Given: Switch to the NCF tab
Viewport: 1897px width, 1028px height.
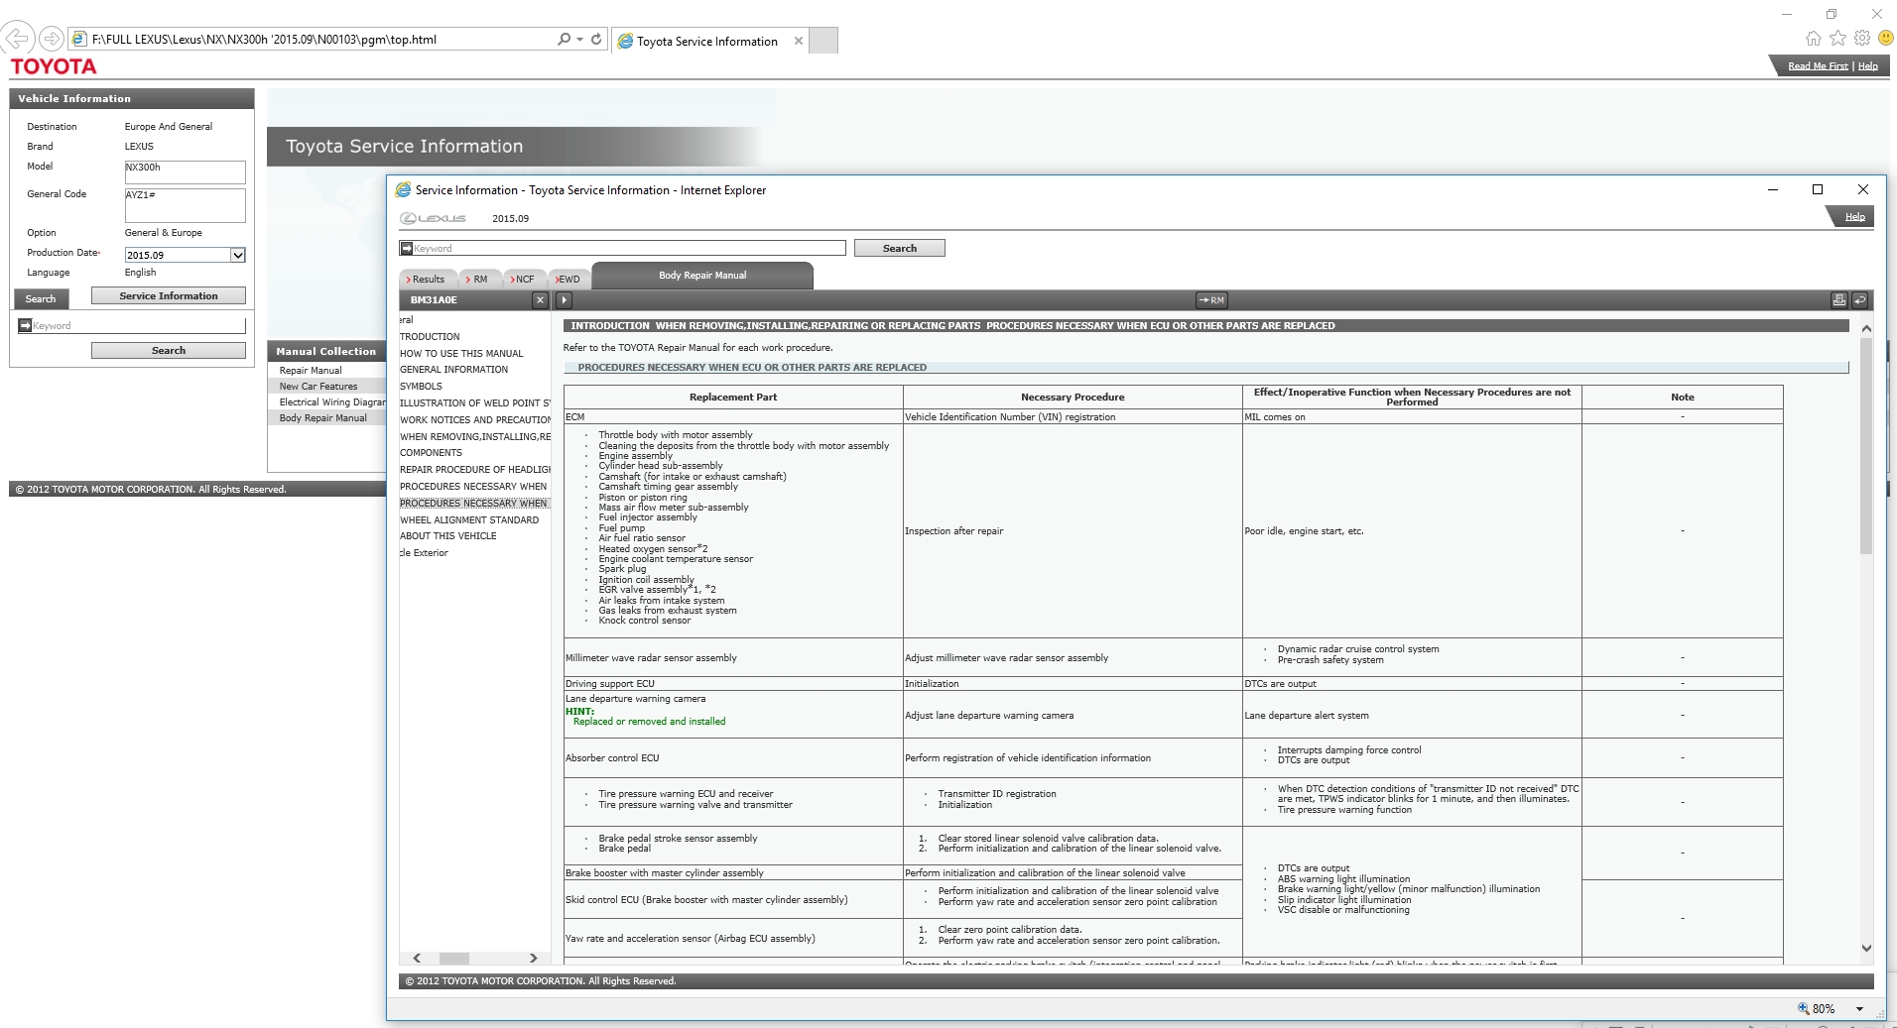Looking at the screenshot, I should tap(525, 280).
